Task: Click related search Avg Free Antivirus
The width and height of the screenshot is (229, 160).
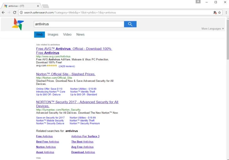Action: point(82,147)
